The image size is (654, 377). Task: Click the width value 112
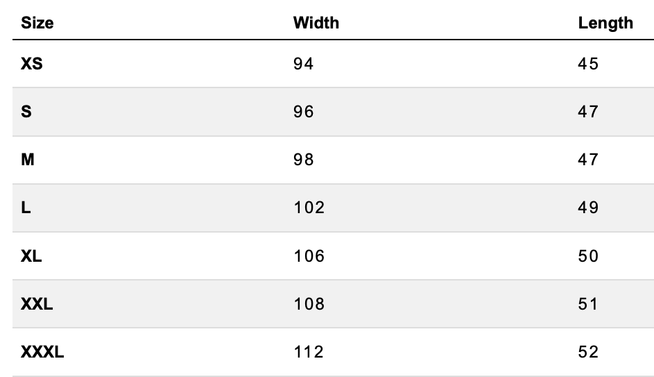(309, 352)
